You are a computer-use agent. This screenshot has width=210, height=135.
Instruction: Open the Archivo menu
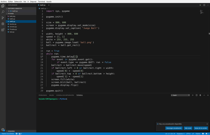[x=3, y=2]
